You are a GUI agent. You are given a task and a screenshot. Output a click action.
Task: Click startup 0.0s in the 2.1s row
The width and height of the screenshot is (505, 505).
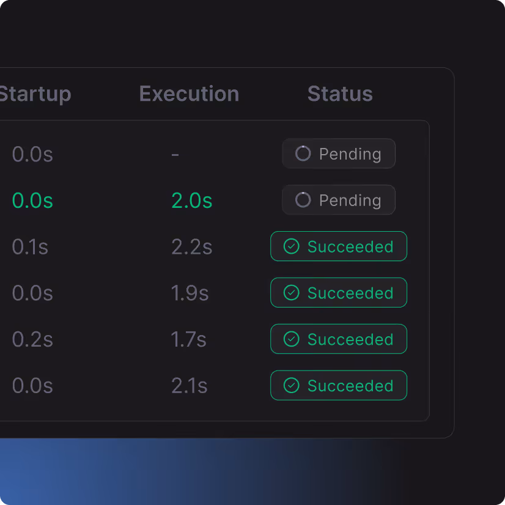tap(32, 386)
